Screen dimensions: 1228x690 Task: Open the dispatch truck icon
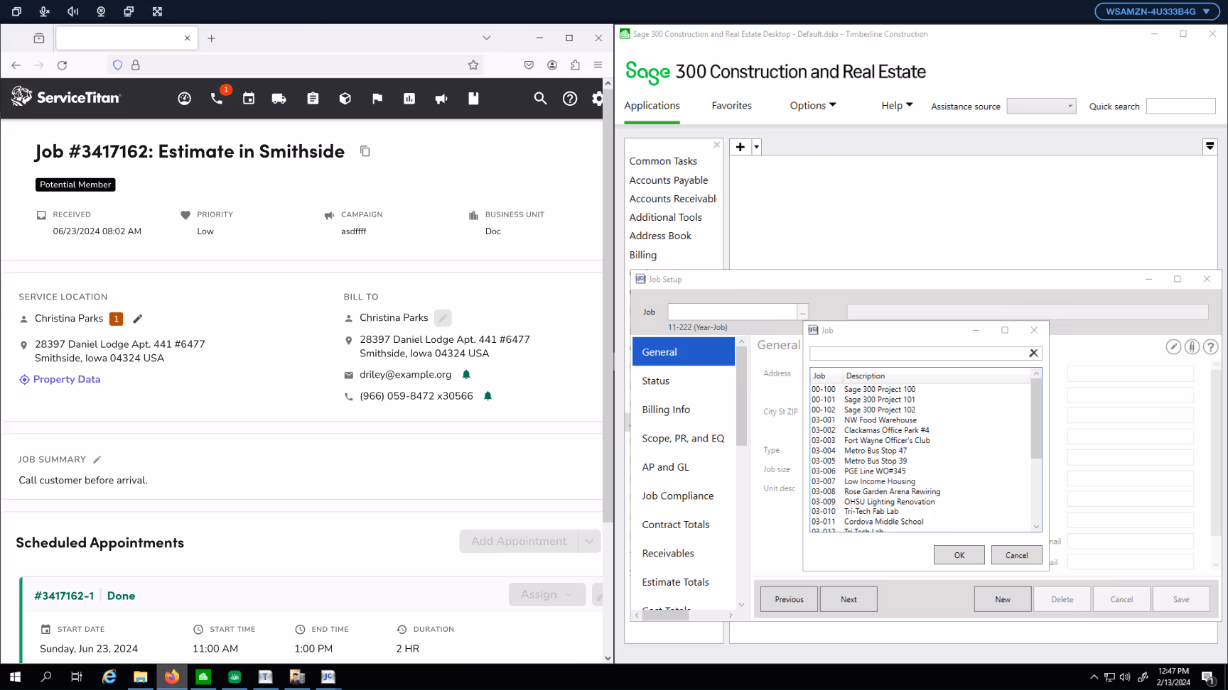[279, 99]
